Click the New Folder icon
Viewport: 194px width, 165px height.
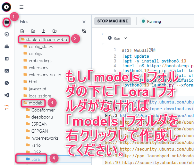(33, 31)
